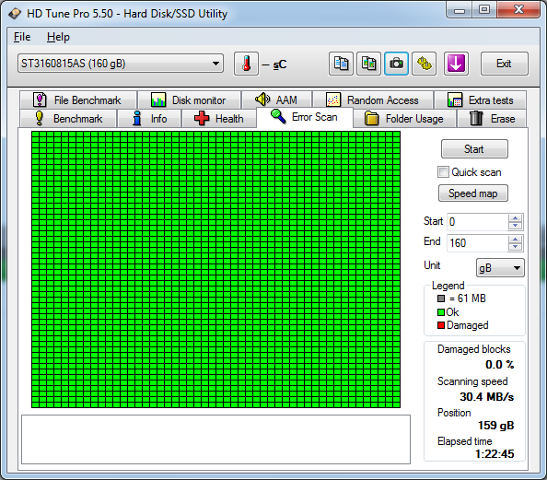Click the purple down-arrow icon

click(x=456, y=64)
